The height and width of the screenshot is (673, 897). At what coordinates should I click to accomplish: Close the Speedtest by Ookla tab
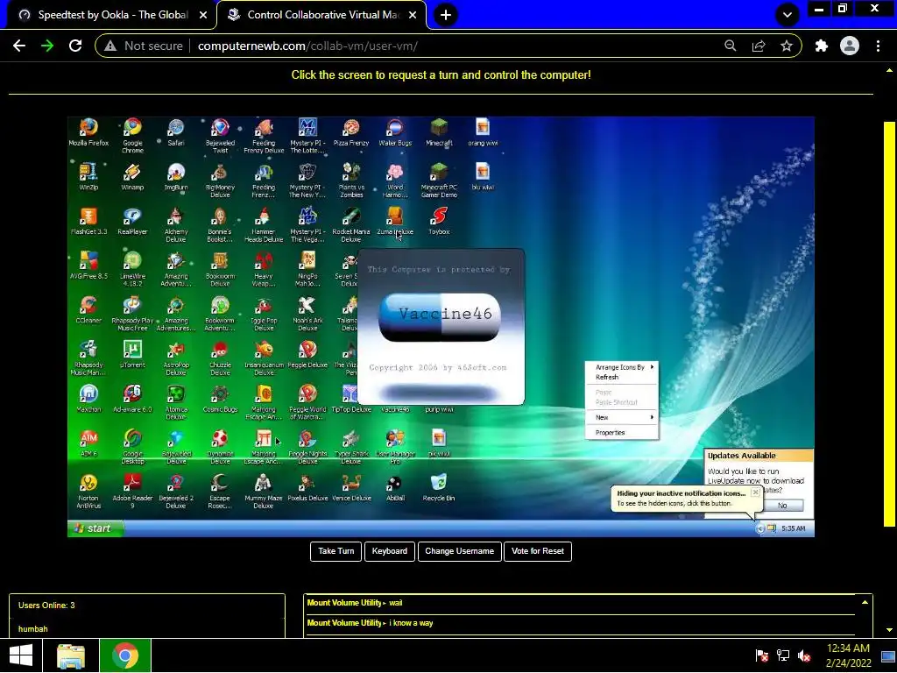[203, 15]
